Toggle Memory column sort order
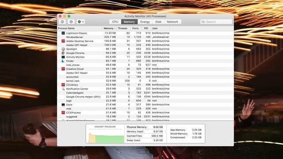 click(109, 28)
